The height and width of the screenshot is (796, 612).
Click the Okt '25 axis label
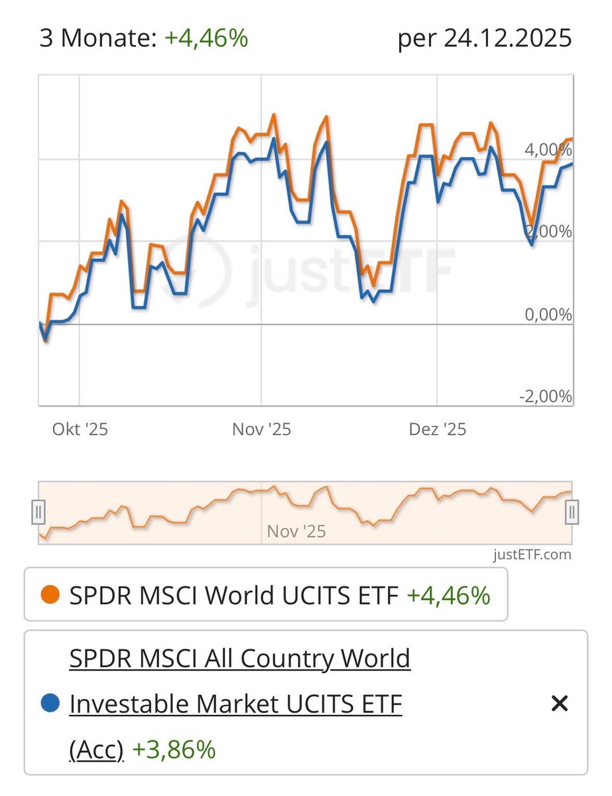[x=80, y=429]
